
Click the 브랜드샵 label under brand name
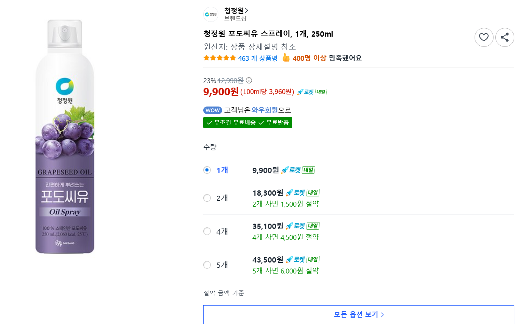[235, 18]
